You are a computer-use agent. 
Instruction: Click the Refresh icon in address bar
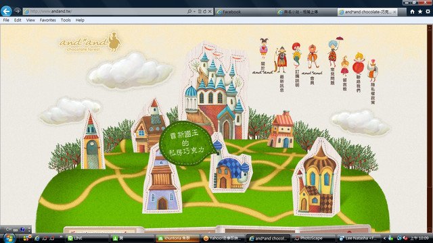(x=204, y=11)
